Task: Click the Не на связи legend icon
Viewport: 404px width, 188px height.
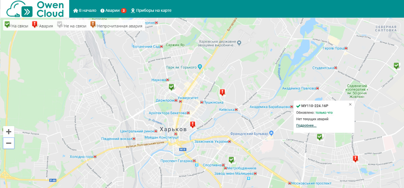Action: click(x=60, y=24)
